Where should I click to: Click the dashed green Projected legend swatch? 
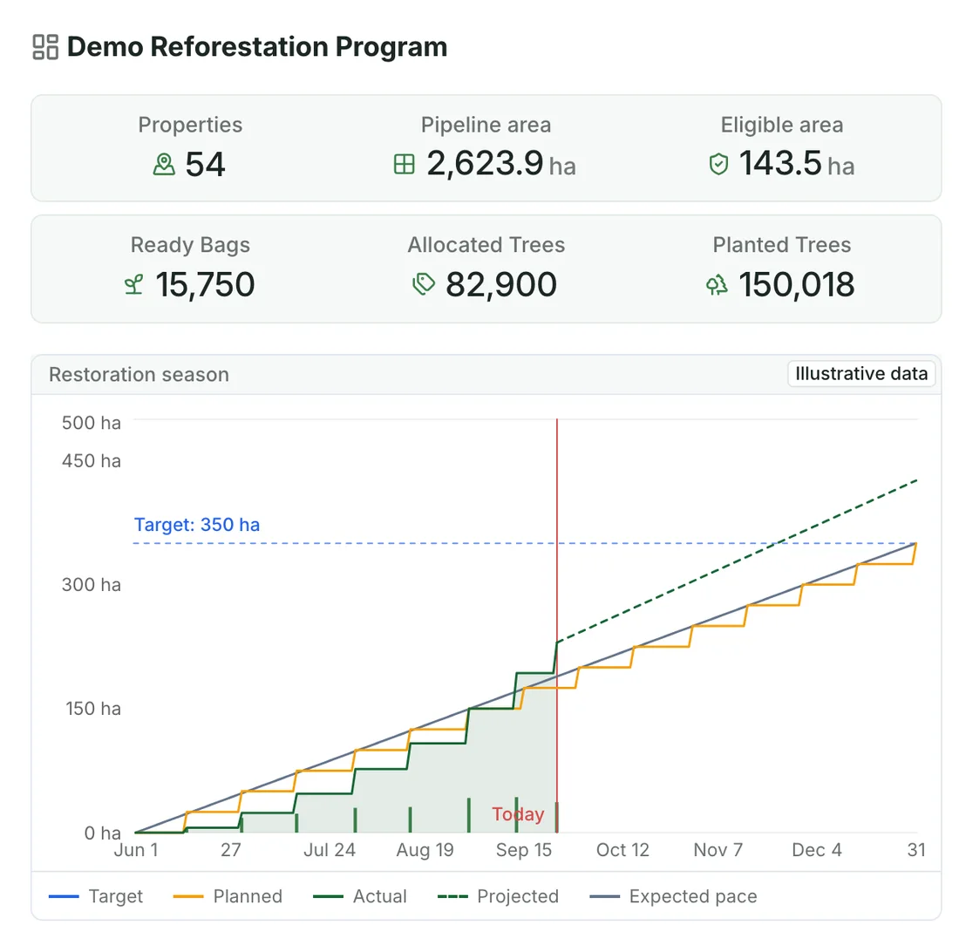452,897
